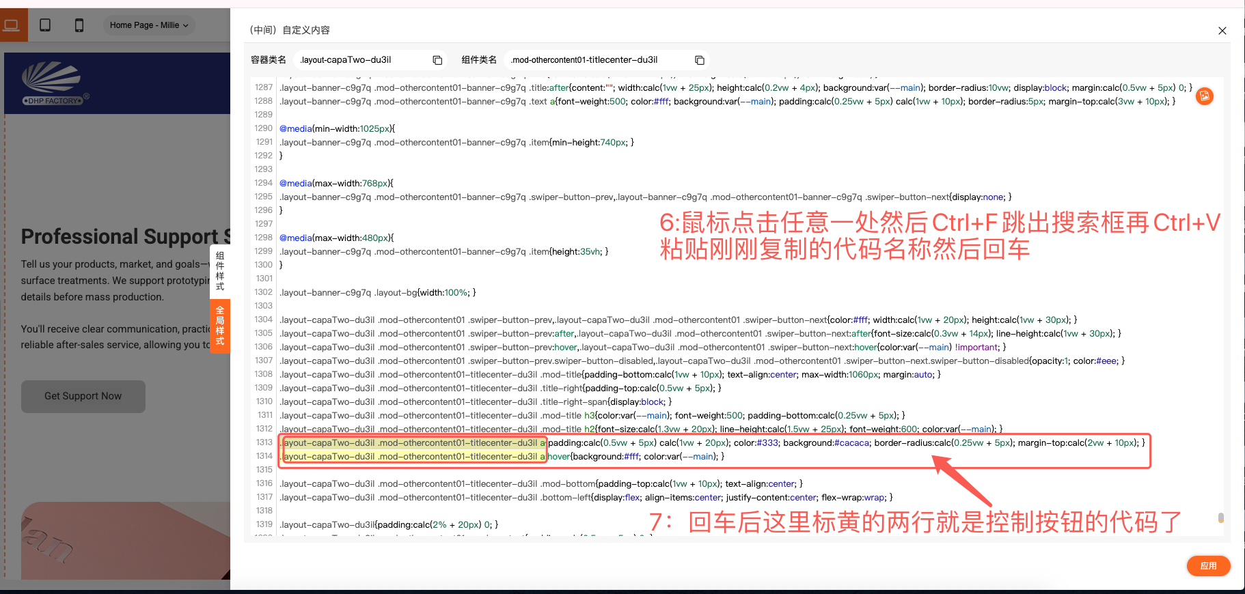Open the Home Page - Millie page dropdown
This screenshot has height=594, width=1245.
149,25
